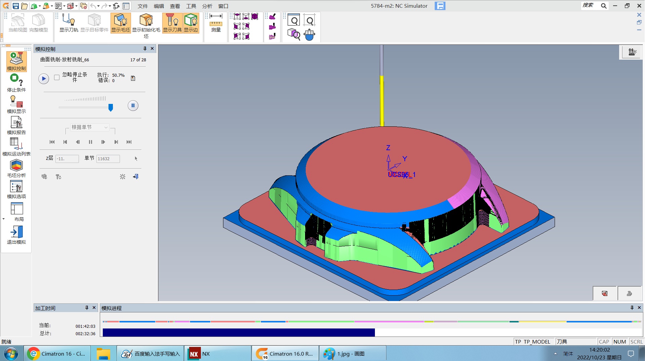Open 毛坯分析 stock analysis
This screenshot has width=645, height=361.
point(16,168)
